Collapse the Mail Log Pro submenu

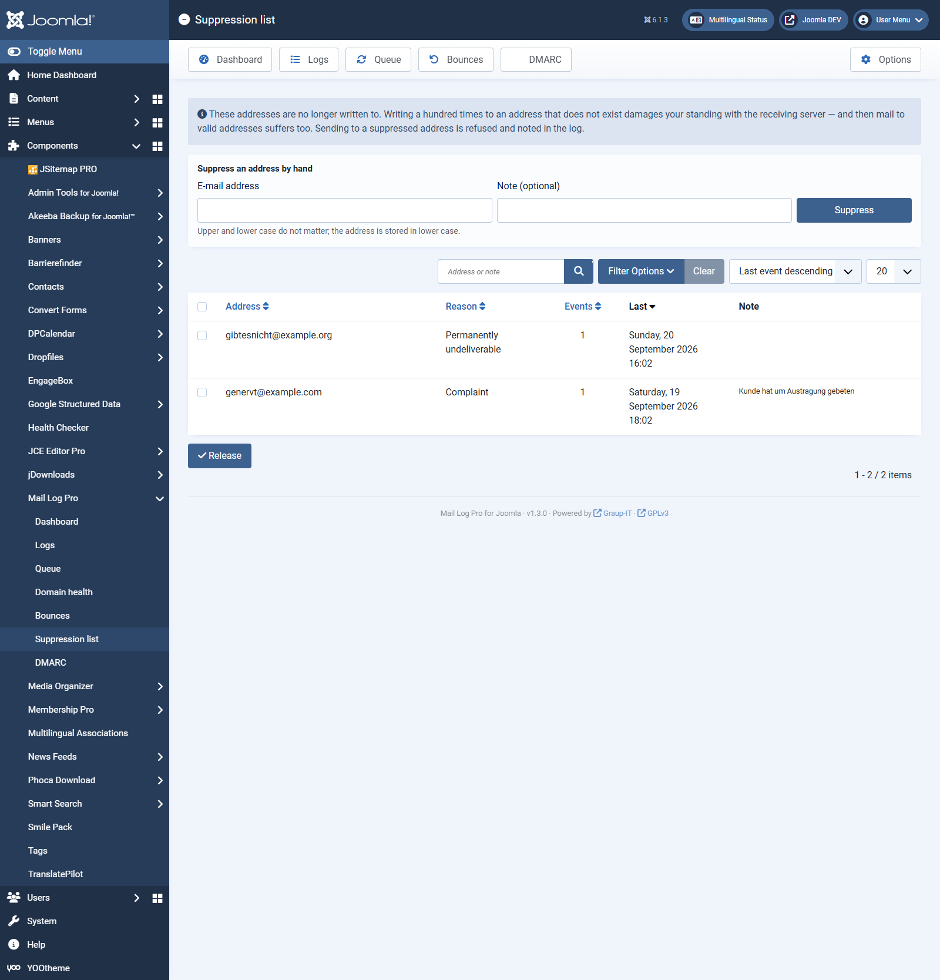tap(160, 498)
